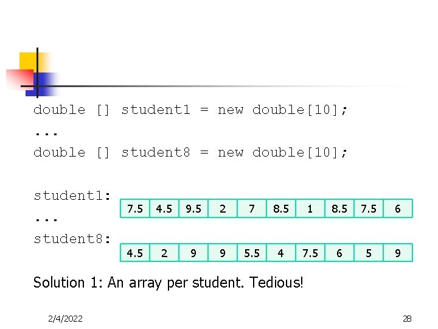Select the student1 array declaration code line
The width and height of the screenshot is (438, 329).
191,110
